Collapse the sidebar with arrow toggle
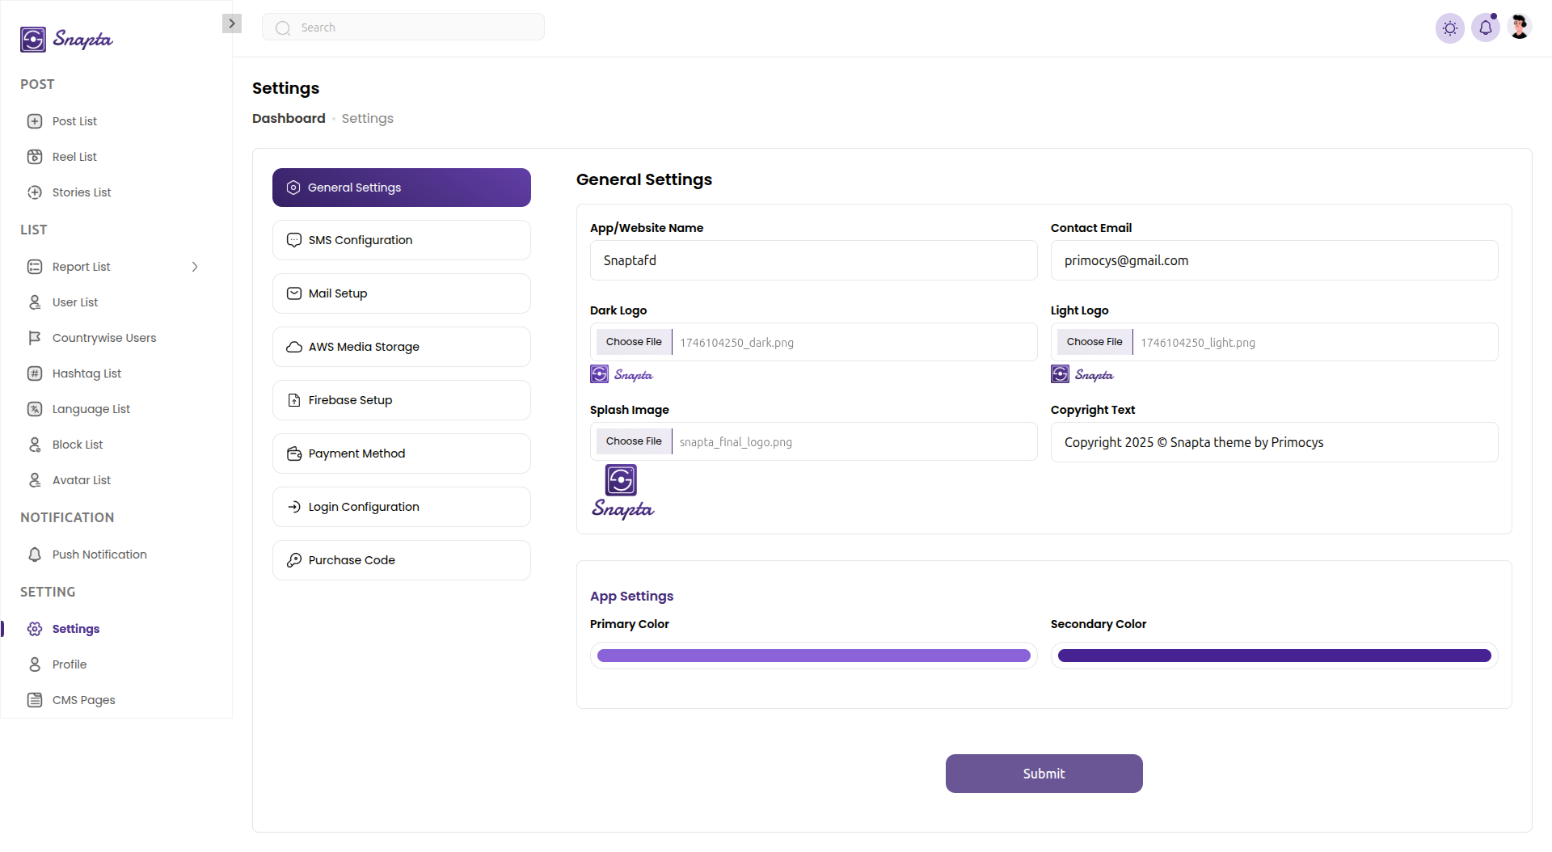The image size is (1552, 852). [x=232, y=23]
